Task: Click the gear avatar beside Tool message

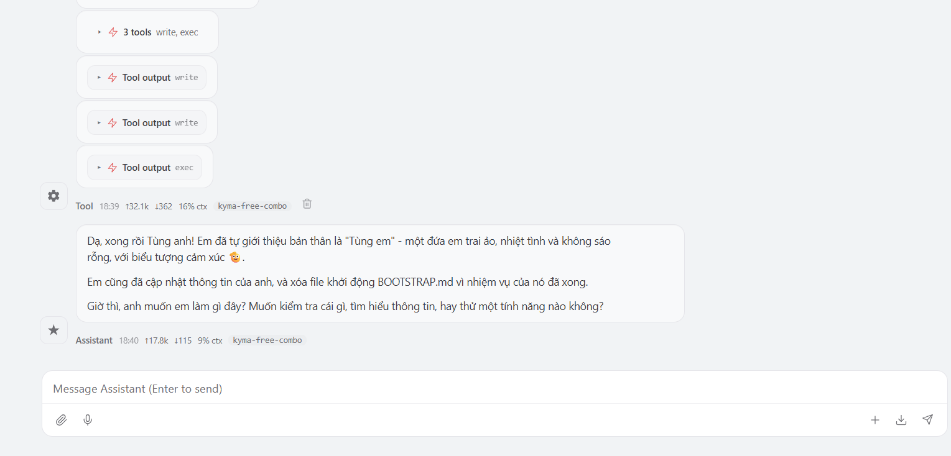Action: pos(54,196)
